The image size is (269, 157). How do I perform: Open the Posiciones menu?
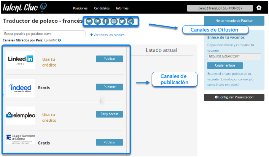80,8
